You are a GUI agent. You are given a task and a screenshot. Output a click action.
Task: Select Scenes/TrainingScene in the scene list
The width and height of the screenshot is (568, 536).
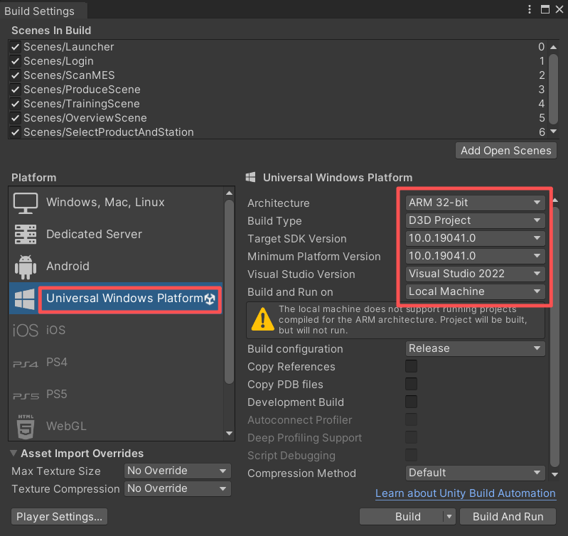point(82,104)
